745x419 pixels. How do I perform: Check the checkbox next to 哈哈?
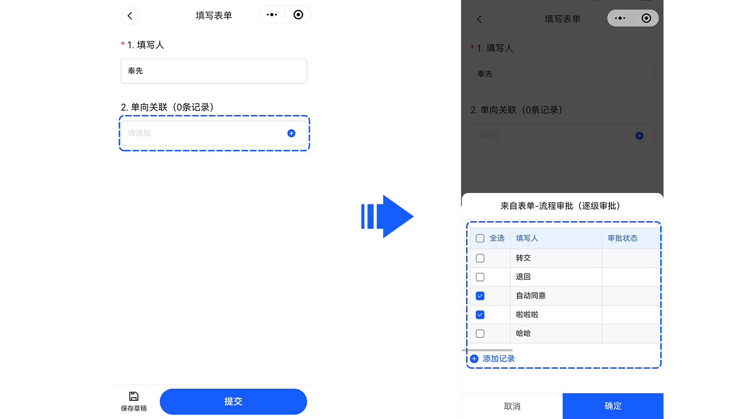coord(480,333)
